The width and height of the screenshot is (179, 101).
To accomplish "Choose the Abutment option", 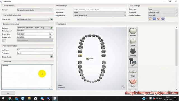I will [133, 52].
